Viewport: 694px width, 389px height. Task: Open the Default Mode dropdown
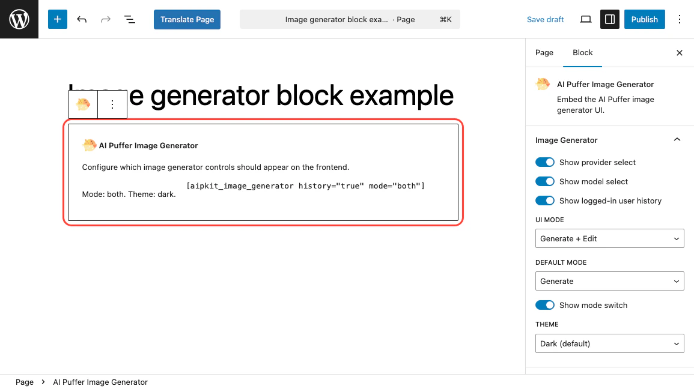(x=609, y=280)
